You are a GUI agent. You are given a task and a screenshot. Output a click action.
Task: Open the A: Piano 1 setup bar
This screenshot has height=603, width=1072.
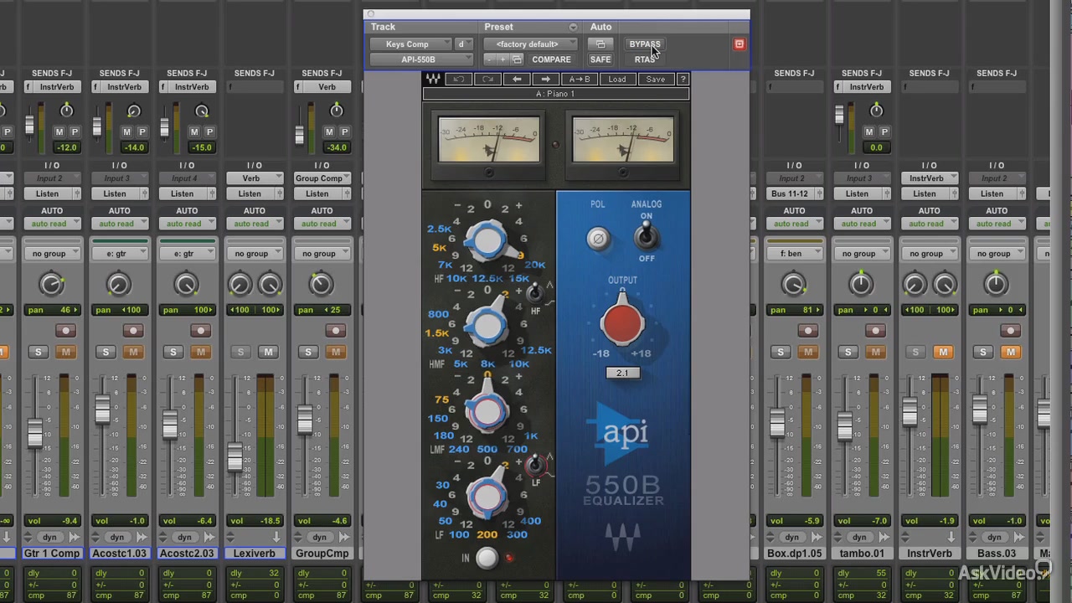pyautogui.click(x=556, y=94)
